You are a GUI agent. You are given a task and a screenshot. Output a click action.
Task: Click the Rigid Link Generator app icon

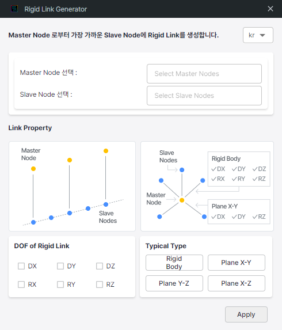14,9
